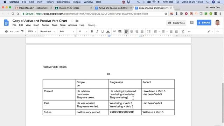The height and width of the screenshot is (126, 224).
Task: Toggle bold formatting
Action: point(92,31)
